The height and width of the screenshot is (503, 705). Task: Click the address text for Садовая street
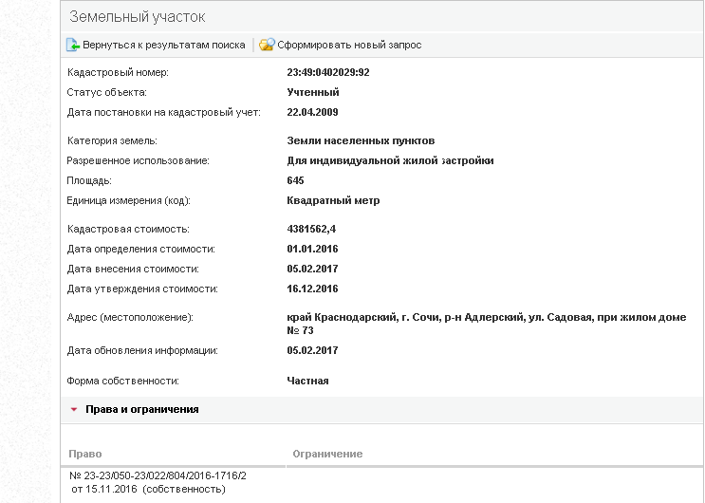pos(485,318)
